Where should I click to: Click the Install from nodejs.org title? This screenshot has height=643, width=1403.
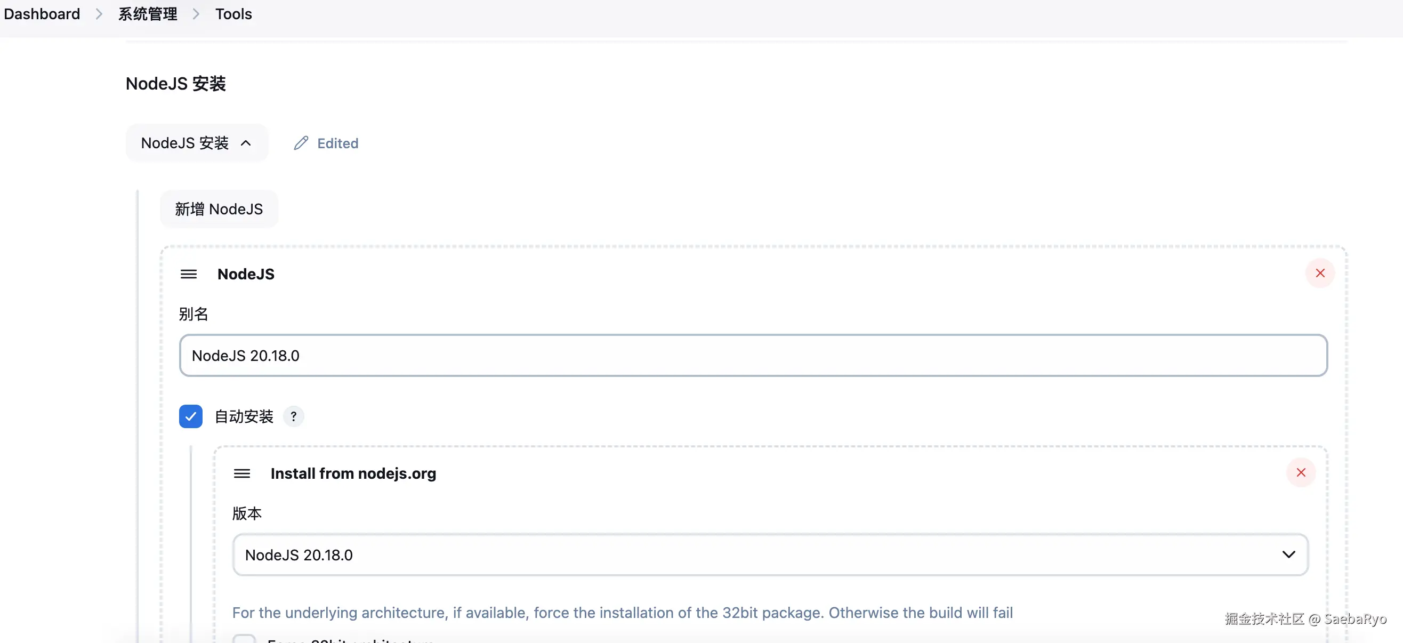click(x=353, y=473)
